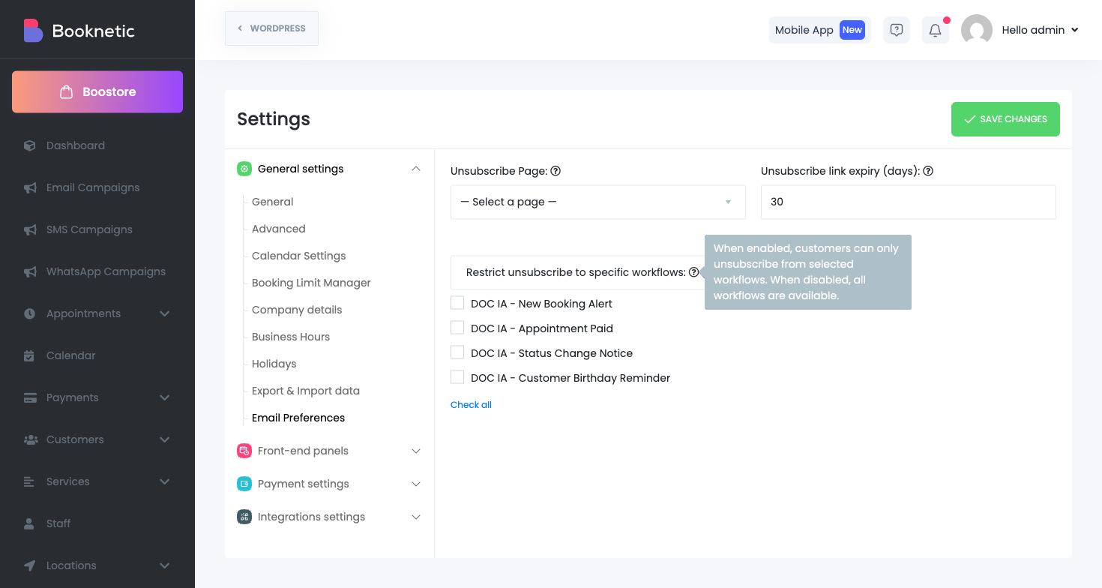The image size is (1102, 588).
Task: Click the Unsubscribe link expiry days field
Action: click(908, 202)
